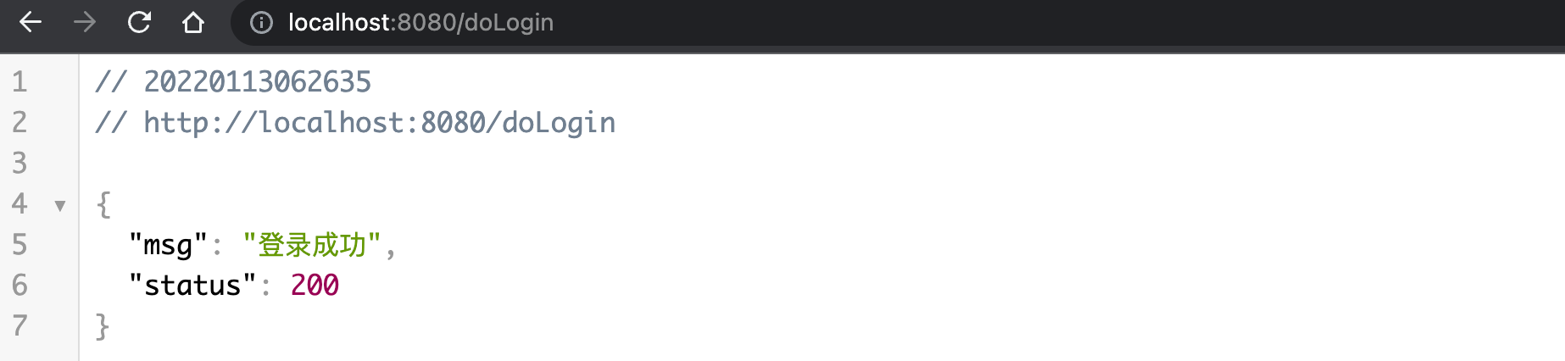Viewport: 1565px width, 361px height.
Task: Click the browser back arrow
Action: (31, 22)
